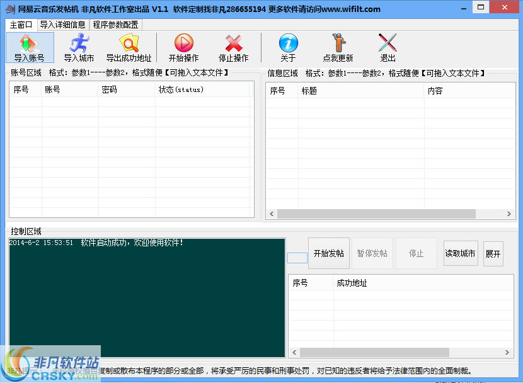Click success address list horizontal scrollbar thumb
The width and height of the screenshot is (523, 383).
click(374, 352)
